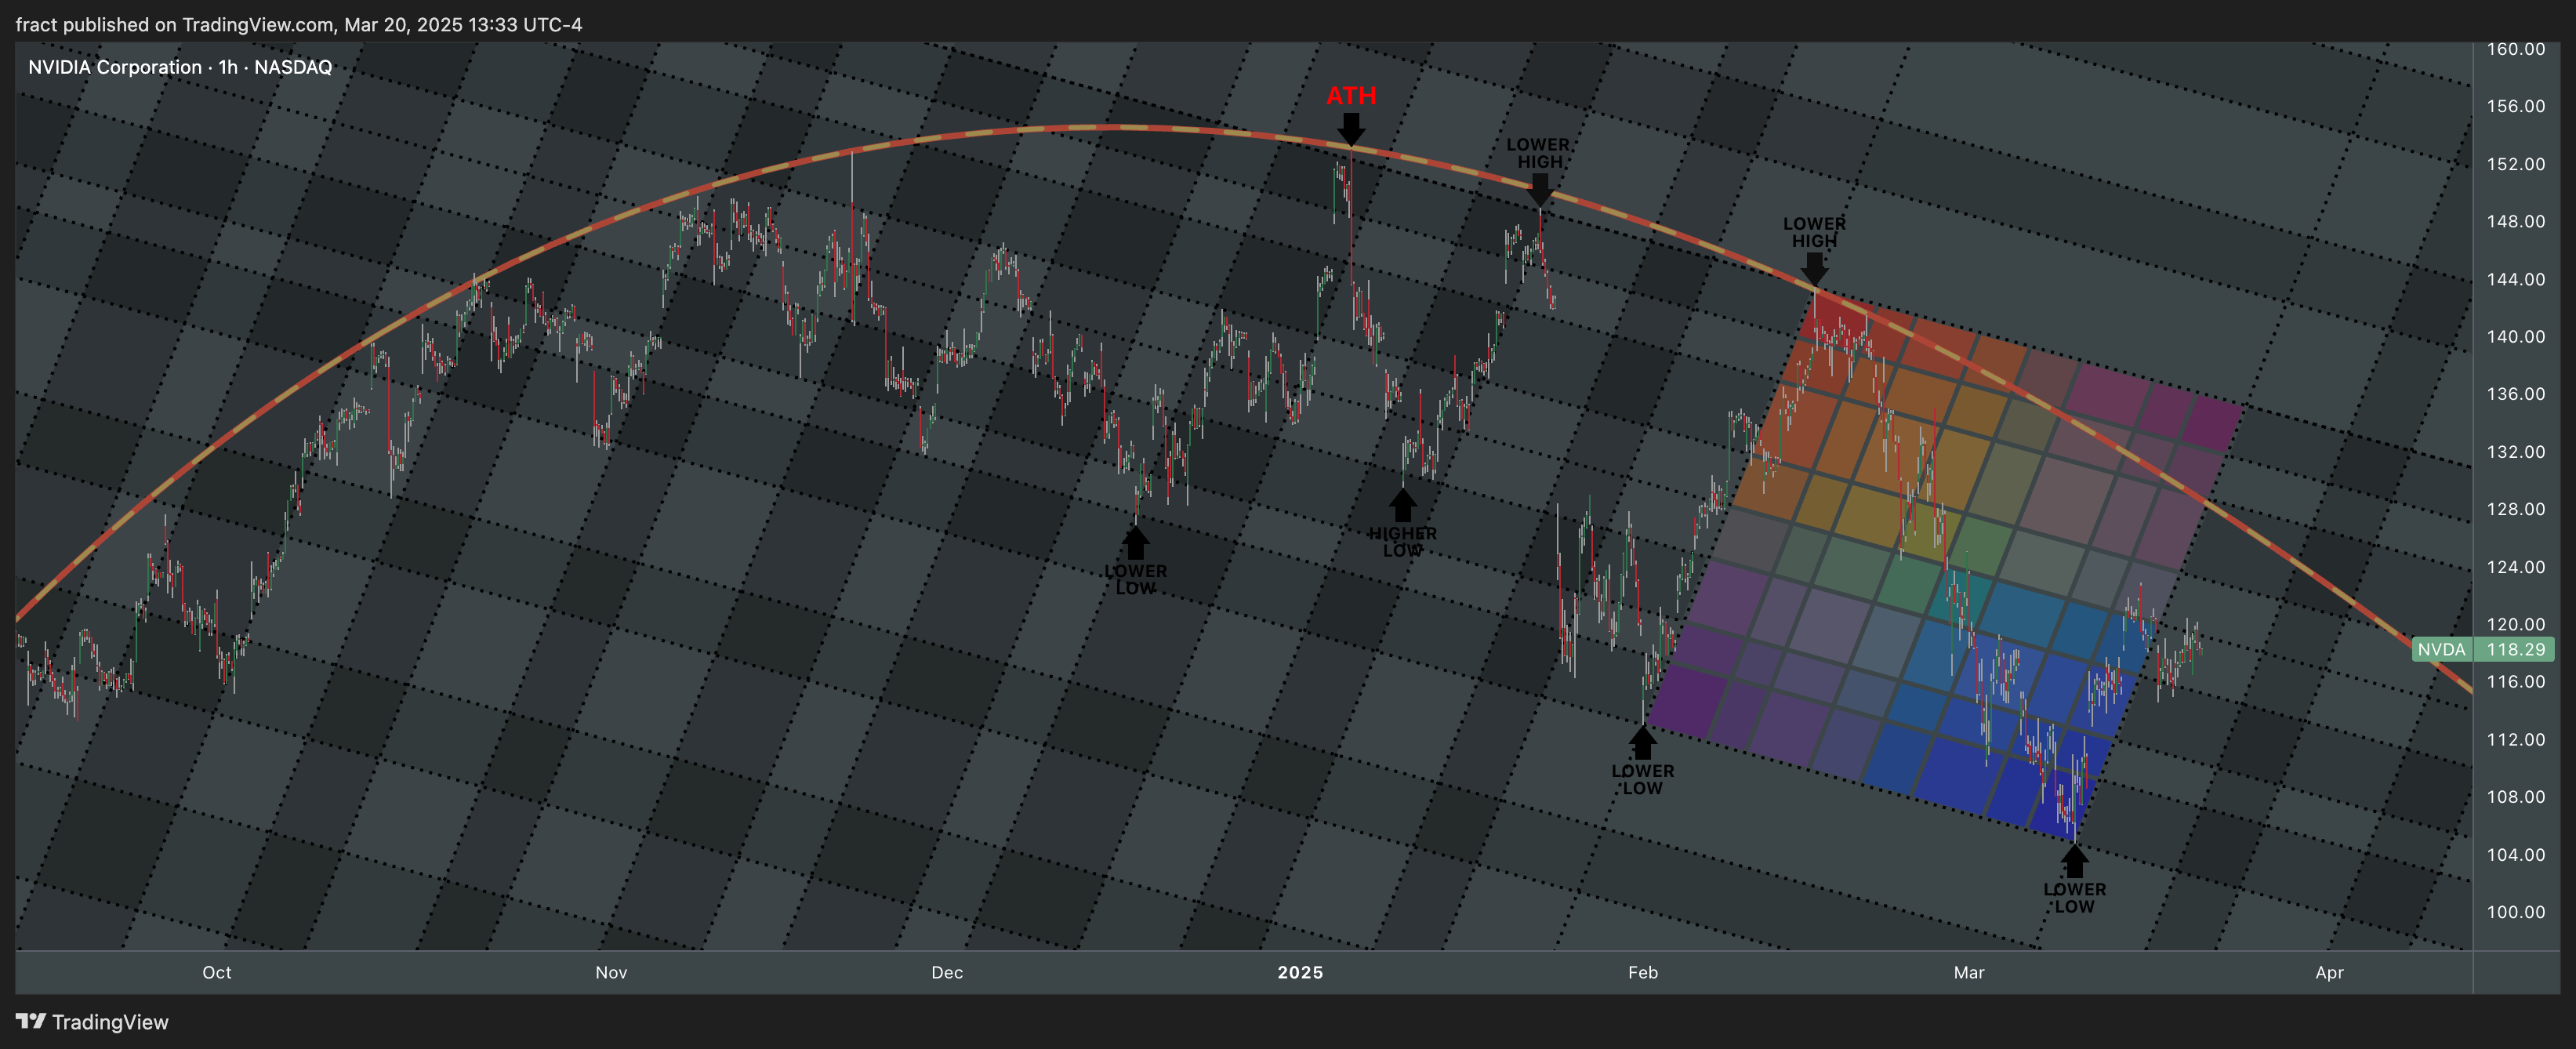This screenshot has height=1049, width=2576.
Task: Click the 140.00 price axis label
Action: [x=2516, y=336]
